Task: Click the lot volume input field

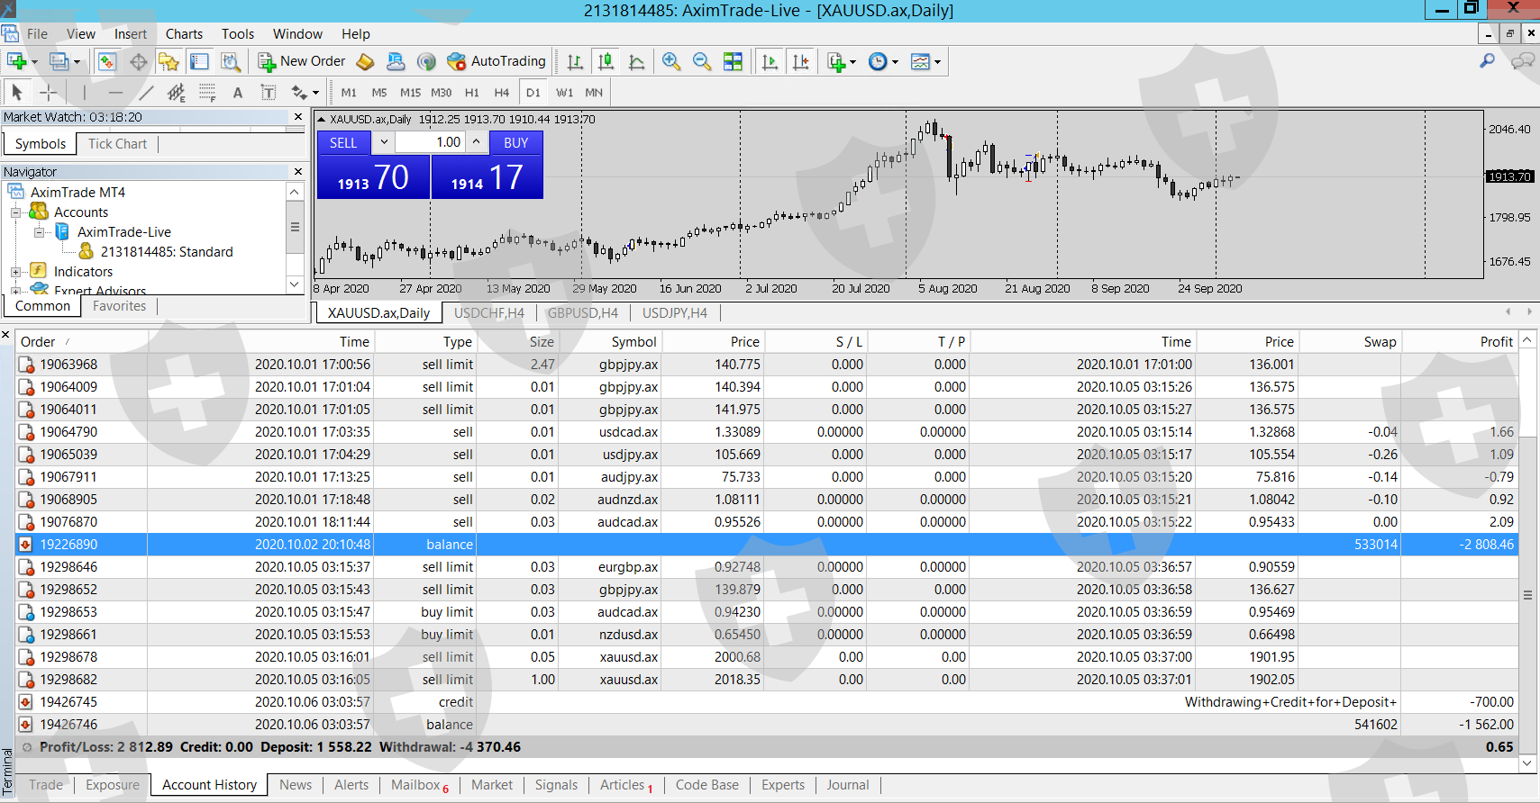Action: tap(431, 142)
